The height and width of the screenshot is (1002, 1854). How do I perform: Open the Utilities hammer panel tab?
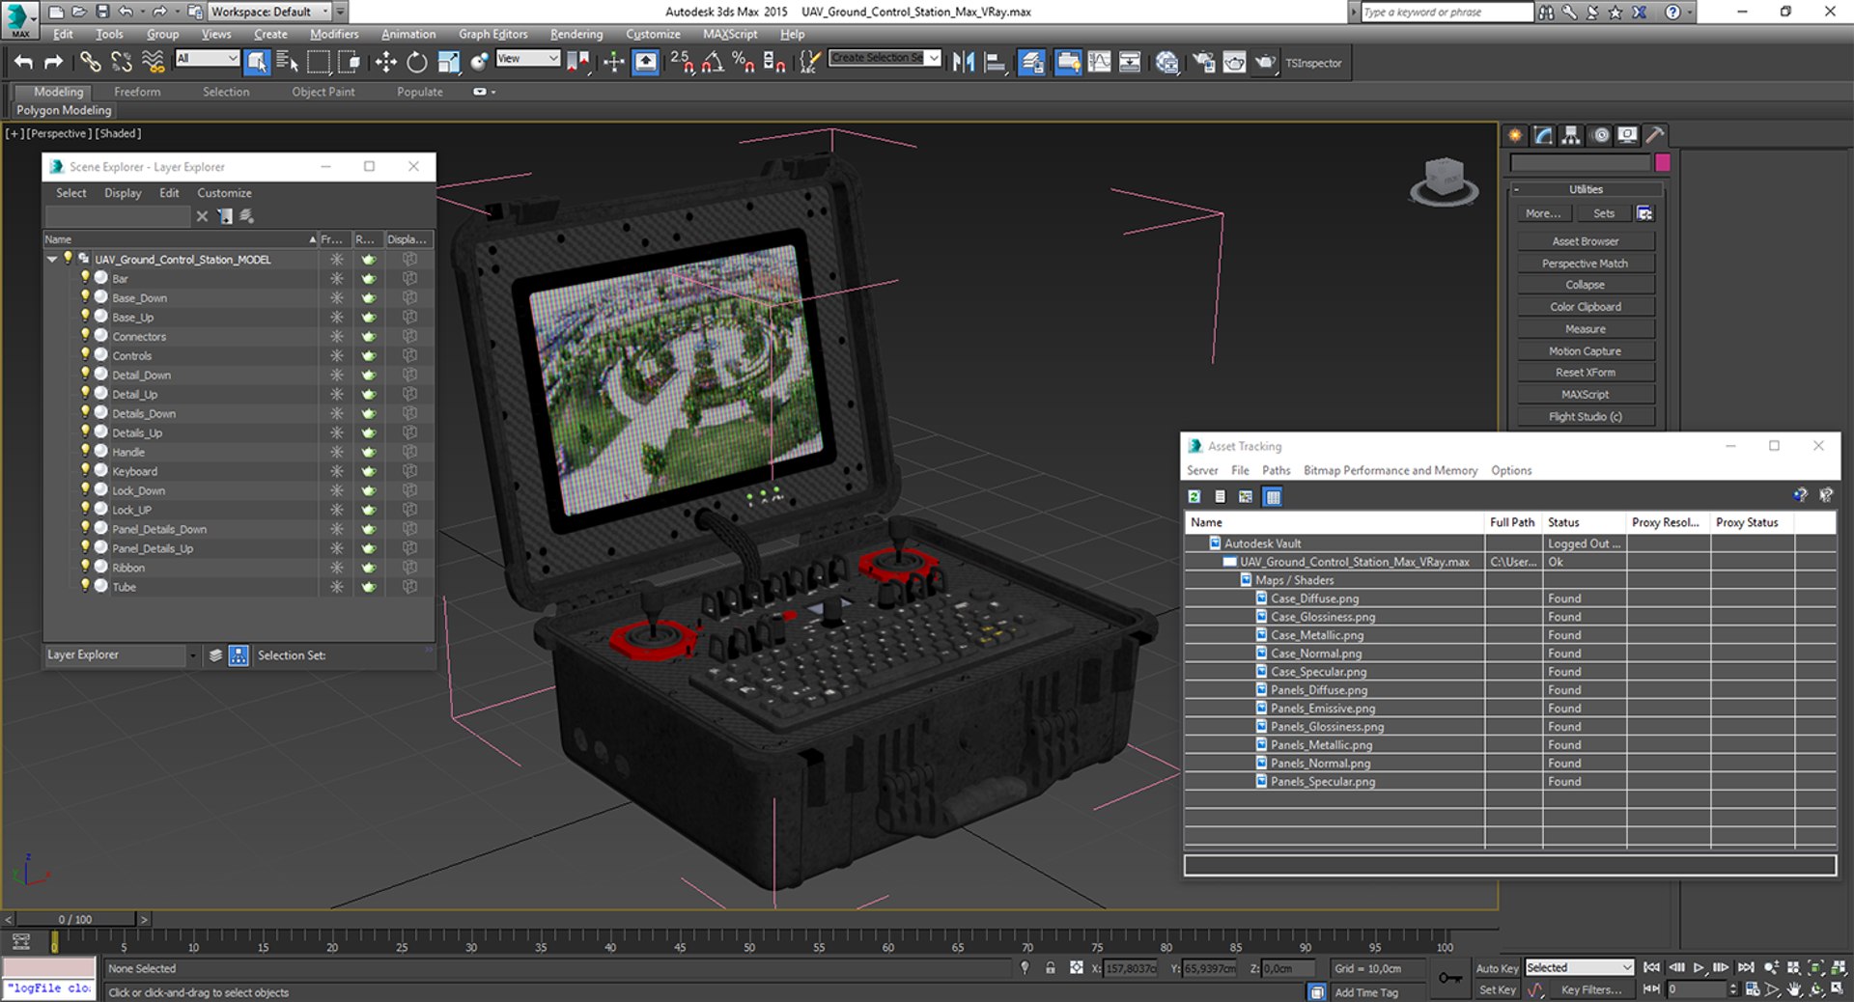(x=1655, y=135)
